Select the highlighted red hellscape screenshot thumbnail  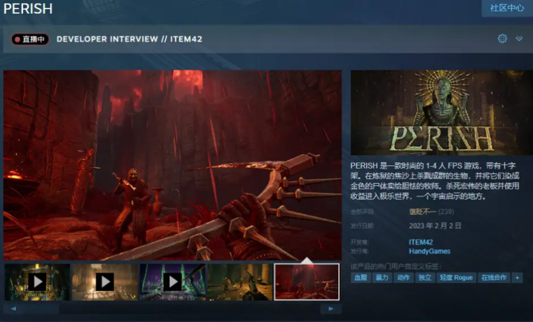pyautogui.click(x=307, y=282)
